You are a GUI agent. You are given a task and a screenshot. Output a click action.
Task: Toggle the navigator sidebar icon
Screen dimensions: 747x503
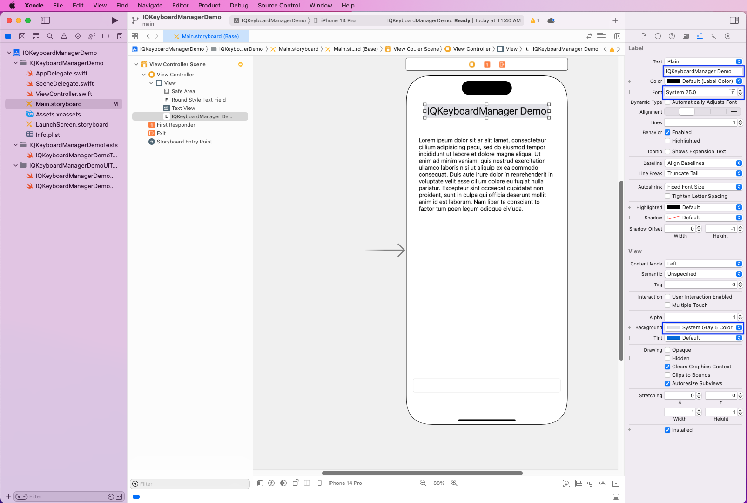tap(45, 20)
